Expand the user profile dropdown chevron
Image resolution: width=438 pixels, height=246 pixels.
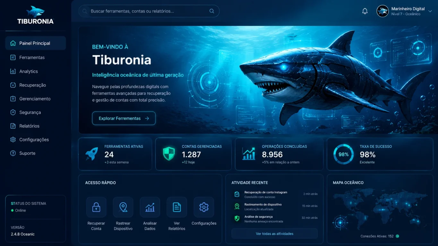(x=430, y=11)
